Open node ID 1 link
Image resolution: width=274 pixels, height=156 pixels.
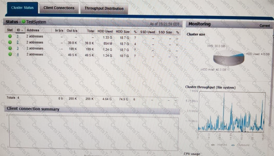18,36
